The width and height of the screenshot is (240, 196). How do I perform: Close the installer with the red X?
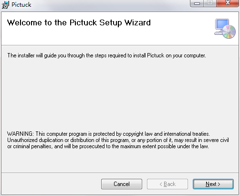pyautogui.click(x=228, y=3)
